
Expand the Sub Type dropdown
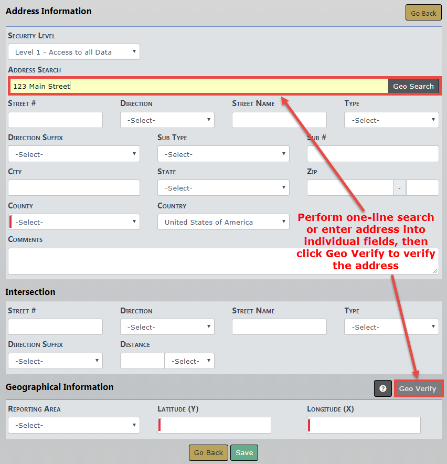(223, 154)
